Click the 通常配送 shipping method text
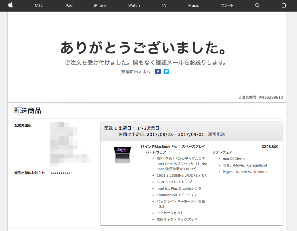 coord(216,135)
